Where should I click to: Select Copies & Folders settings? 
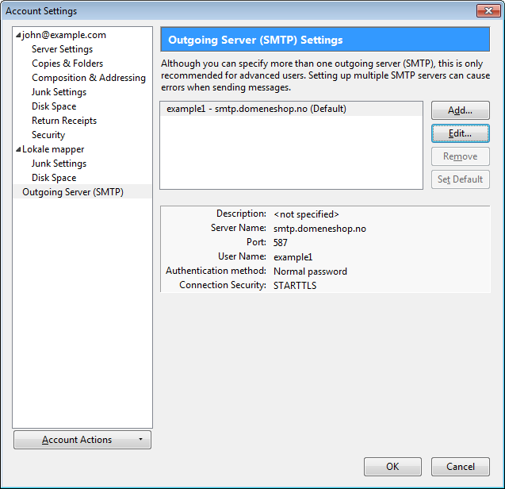67,64
